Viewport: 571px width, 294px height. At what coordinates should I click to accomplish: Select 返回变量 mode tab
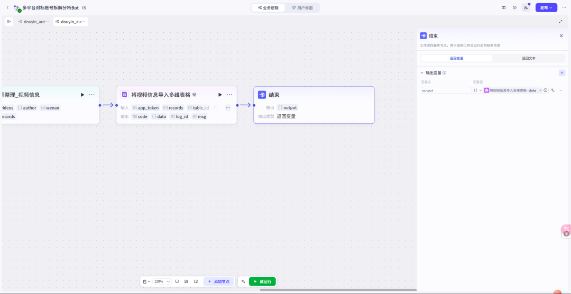[456, 58]
